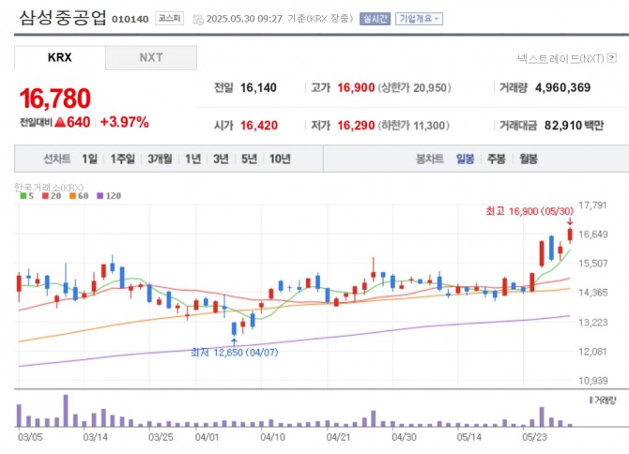Switch to the NXT tab
Viewport: 629px width, 454px height.
151,58
